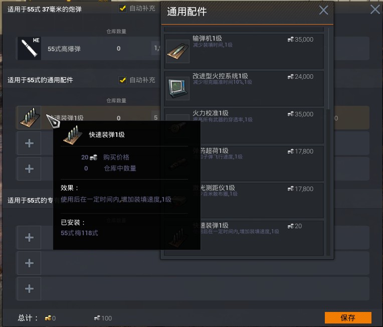Add item to second special accessory slot

[x=29, y=263]
